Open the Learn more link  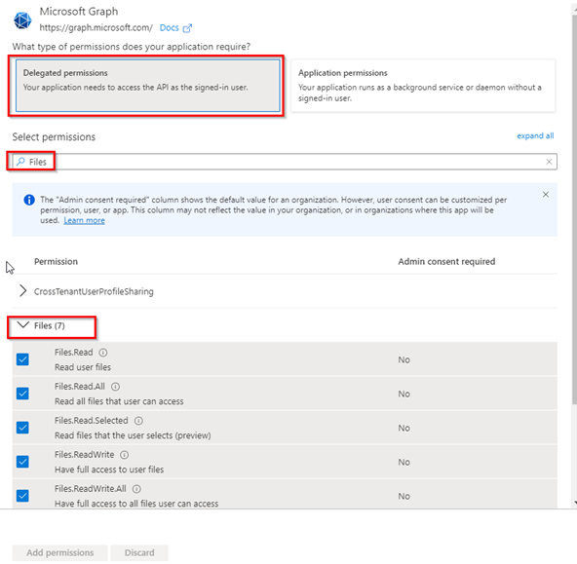click(84, 220)
